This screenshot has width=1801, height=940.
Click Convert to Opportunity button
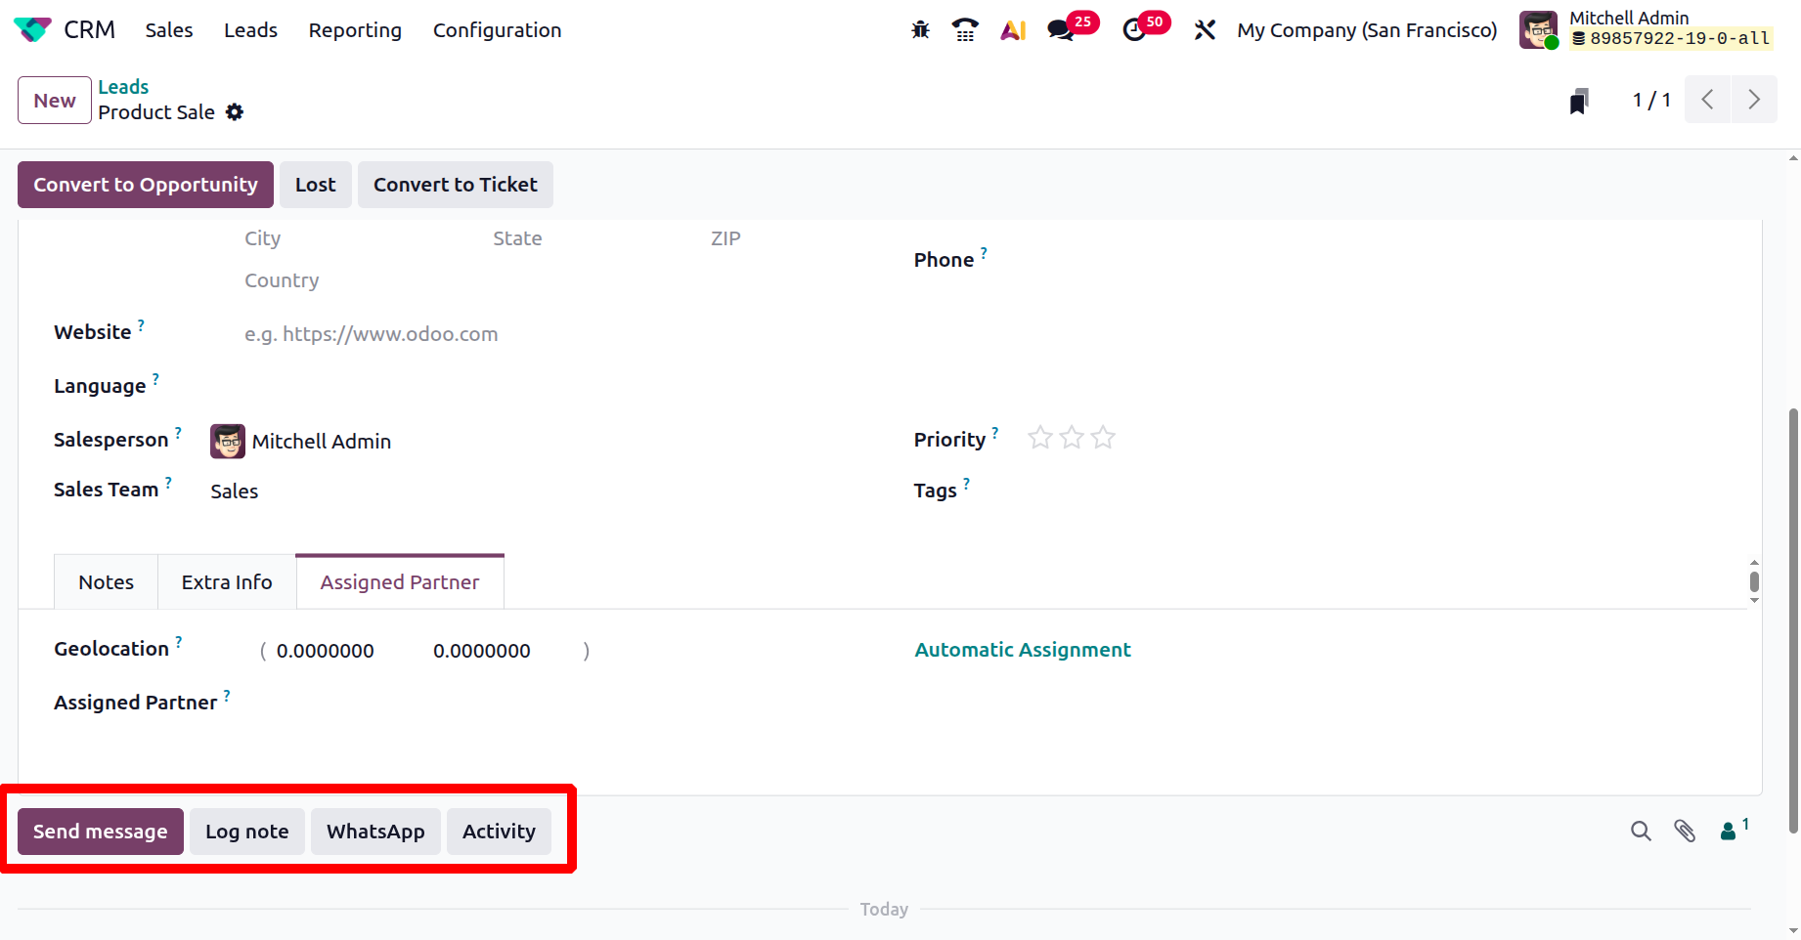146,185
